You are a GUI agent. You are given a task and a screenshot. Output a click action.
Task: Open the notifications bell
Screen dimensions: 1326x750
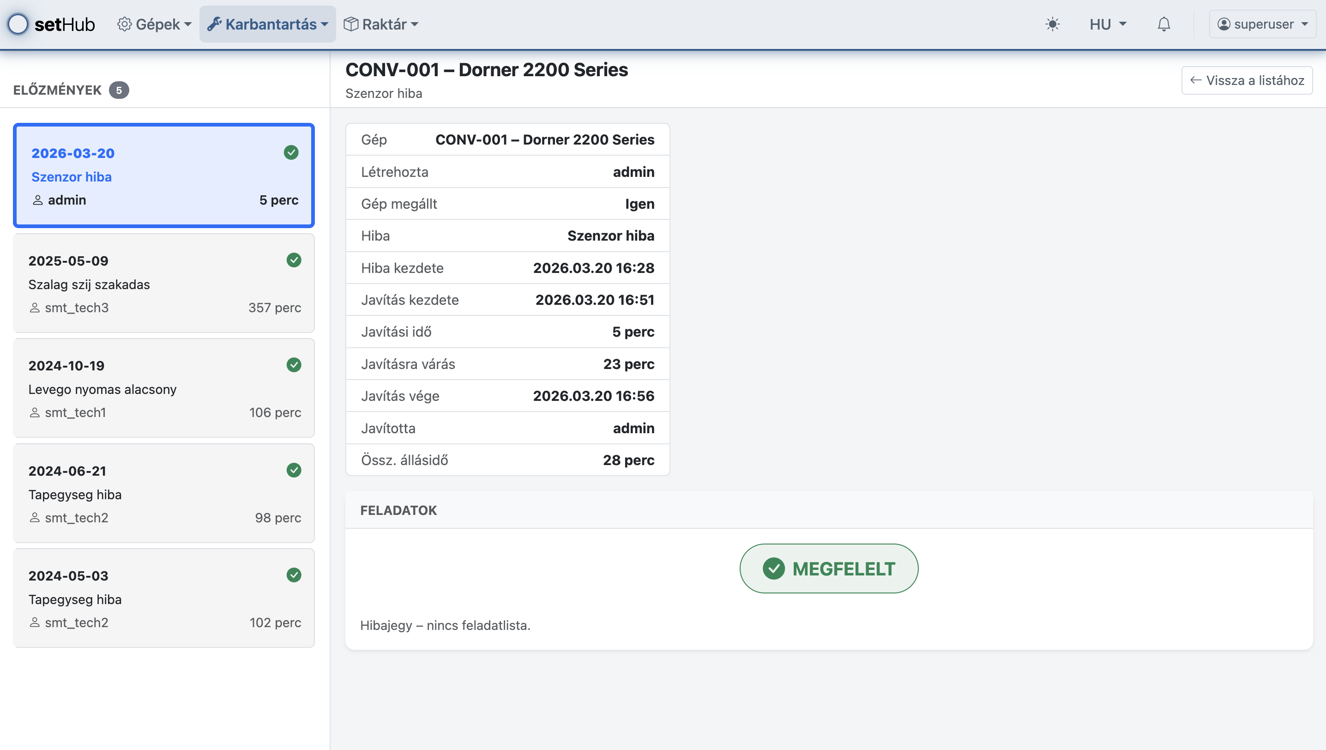click(x=1164, y=24)
